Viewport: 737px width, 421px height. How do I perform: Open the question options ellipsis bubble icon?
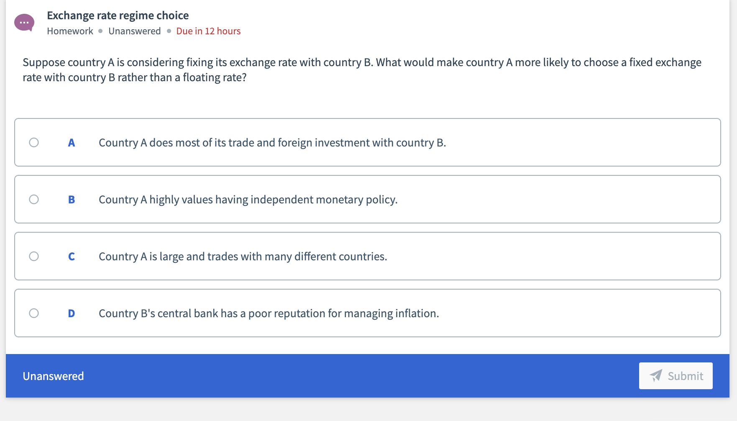(24, 22)
